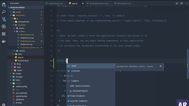Select the element autocomplete suggestion
This screenshot has width=189, height=106.
click(x=91, y=81)
